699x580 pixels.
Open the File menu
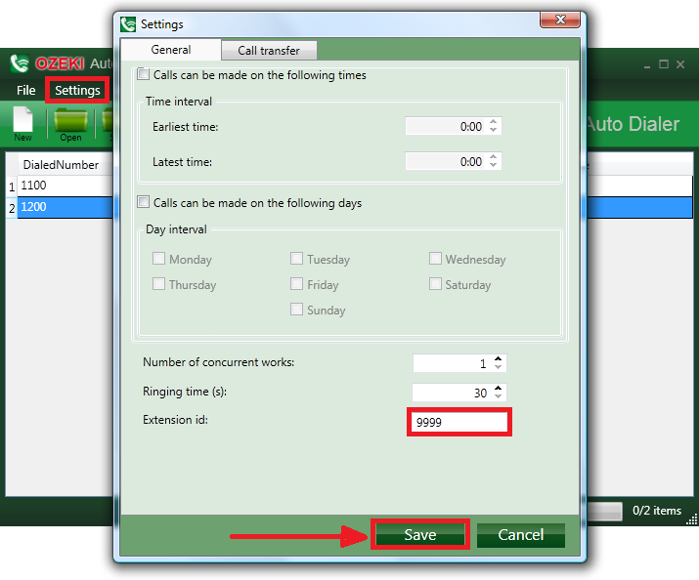[x=25, y=91]
